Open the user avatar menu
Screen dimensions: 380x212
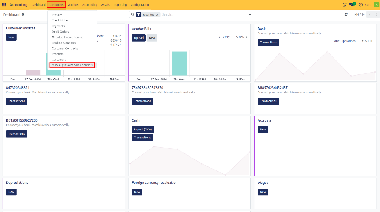[x=376, y=4]
